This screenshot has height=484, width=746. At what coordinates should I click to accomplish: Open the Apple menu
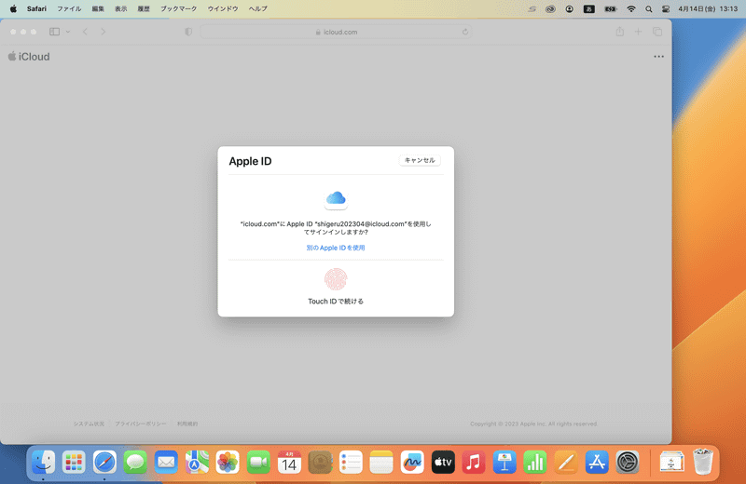(x=13, y=8)
